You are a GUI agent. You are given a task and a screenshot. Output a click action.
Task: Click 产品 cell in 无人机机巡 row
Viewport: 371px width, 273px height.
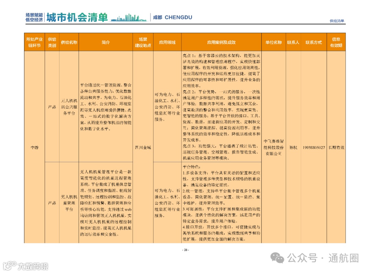52,107
